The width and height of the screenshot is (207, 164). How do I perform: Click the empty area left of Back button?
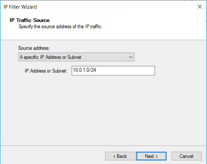coord(53,156)
